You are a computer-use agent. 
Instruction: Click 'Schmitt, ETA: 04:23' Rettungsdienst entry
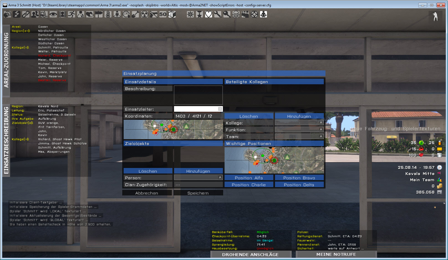[x=345, y=236]
